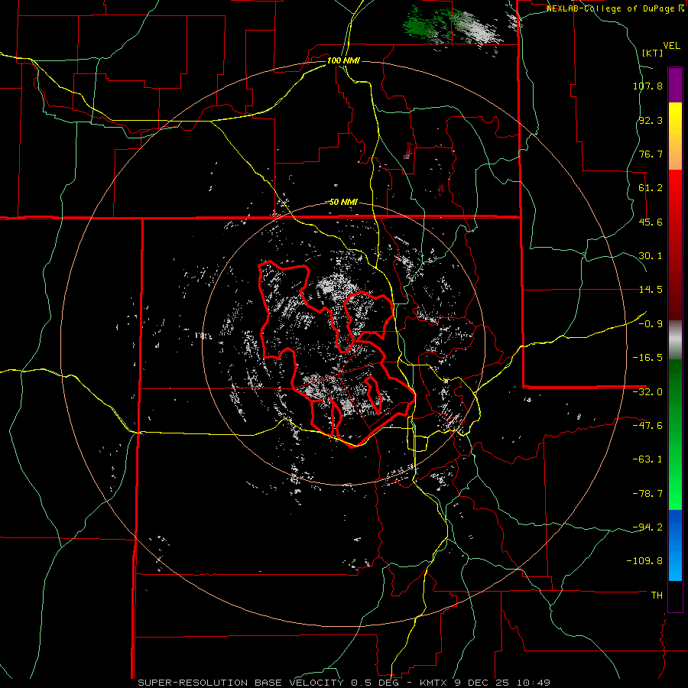The height and width of the screenshot is (688, 688).
Task: Click the green segment of the color bar
Action: [675, 434]
